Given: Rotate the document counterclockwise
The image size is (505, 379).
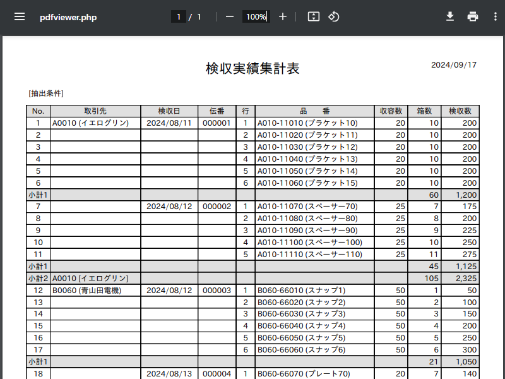Looking at the screenshot, I should (334, 17).
